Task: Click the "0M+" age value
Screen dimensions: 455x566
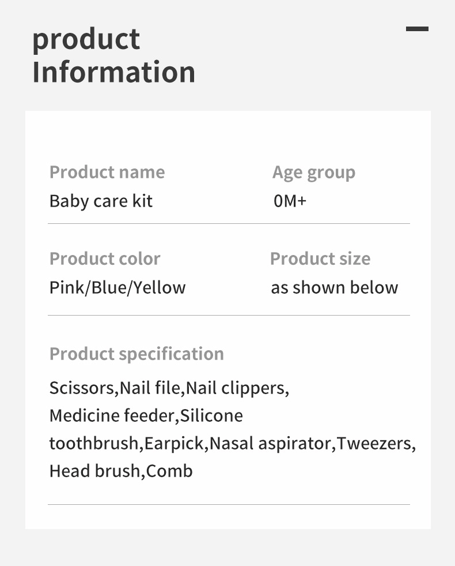Action: pos(290,201)
